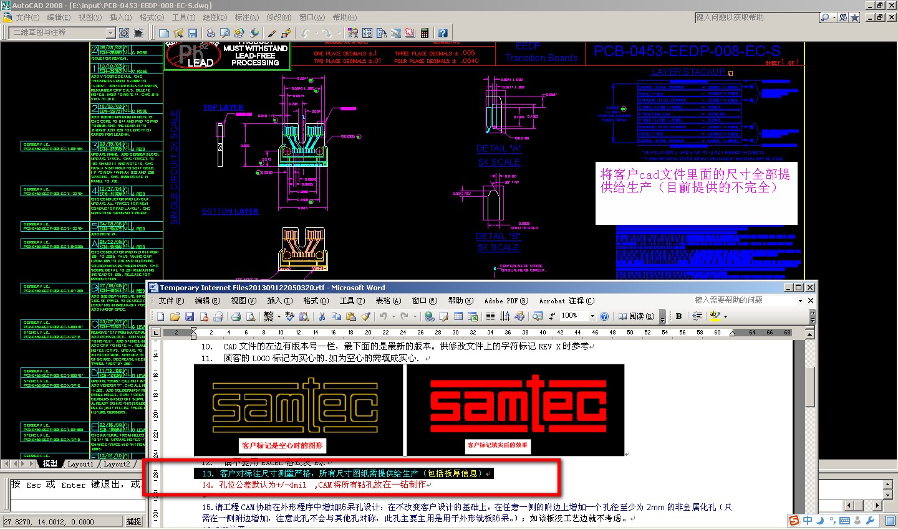Open file with Word folder icon
This screenshot has width=898, height=530.
pos(175,316)
